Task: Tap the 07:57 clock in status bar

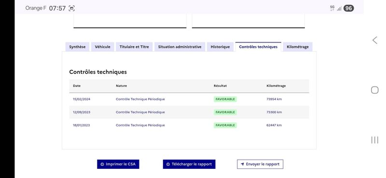Action: (x=57, y=8)
